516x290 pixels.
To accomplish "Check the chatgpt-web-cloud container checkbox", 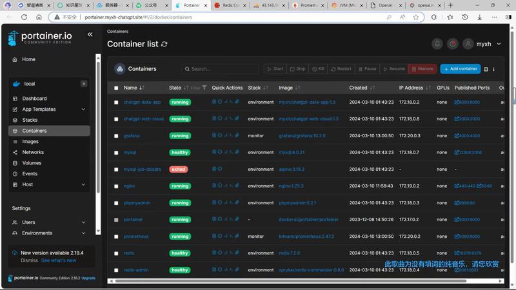I will click(116, 119).
